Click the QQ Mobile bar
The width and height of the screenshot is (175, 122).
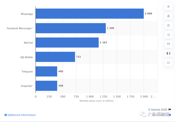pos(55,57)
